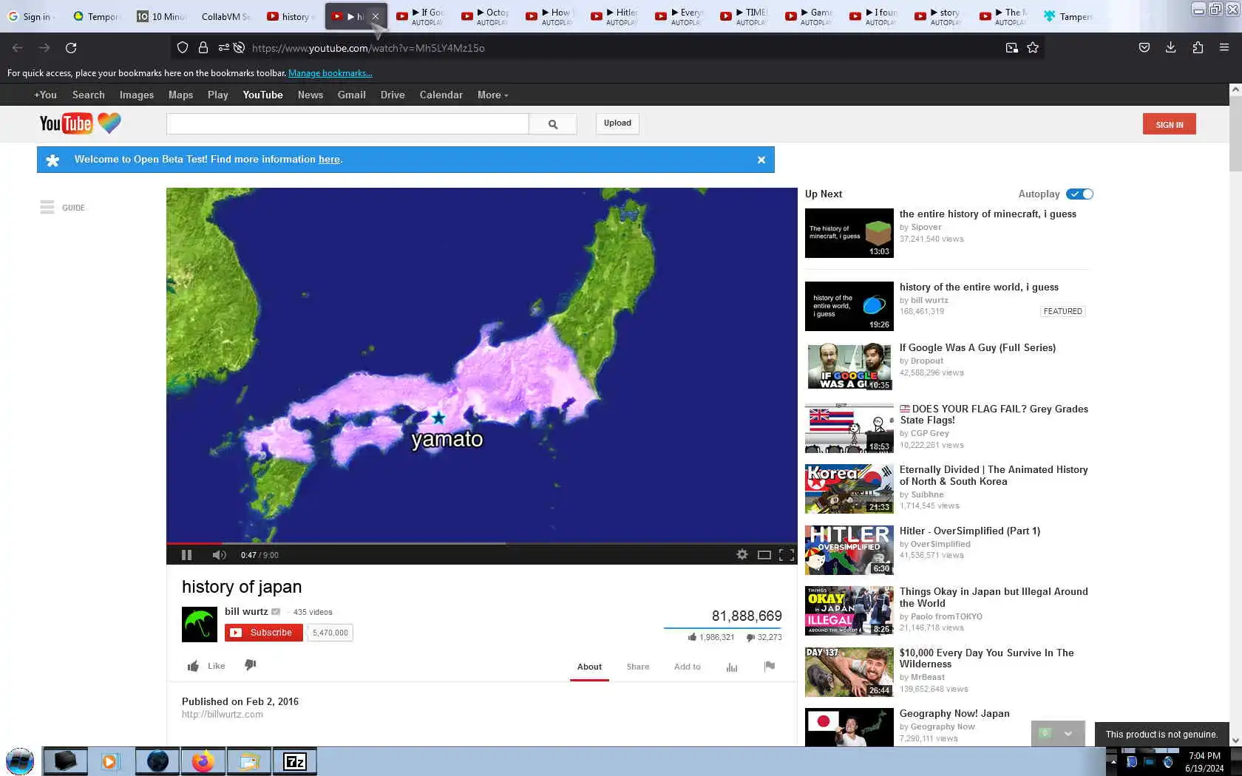
Task: Click the search magnifier button
Action: tap(553, 124)
